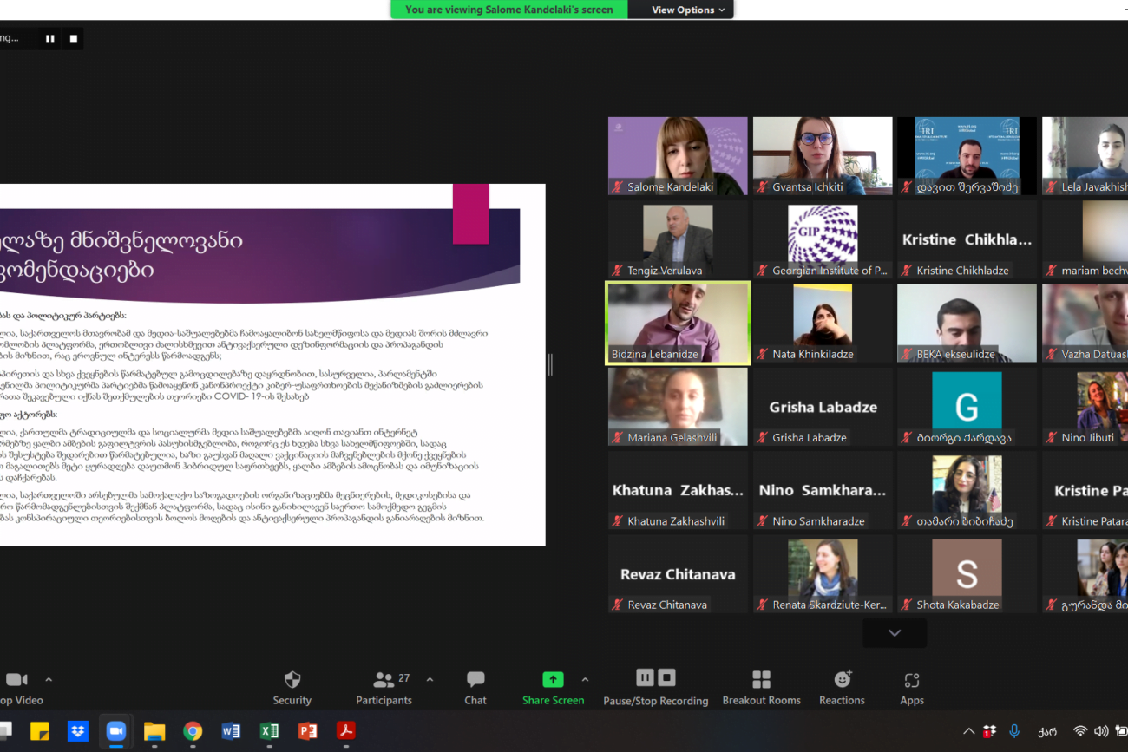Image resolution: width=1128 pixels, height=752 pixels.
Task: Stop recording in the top-left indicator
Action: coord(74,38)
